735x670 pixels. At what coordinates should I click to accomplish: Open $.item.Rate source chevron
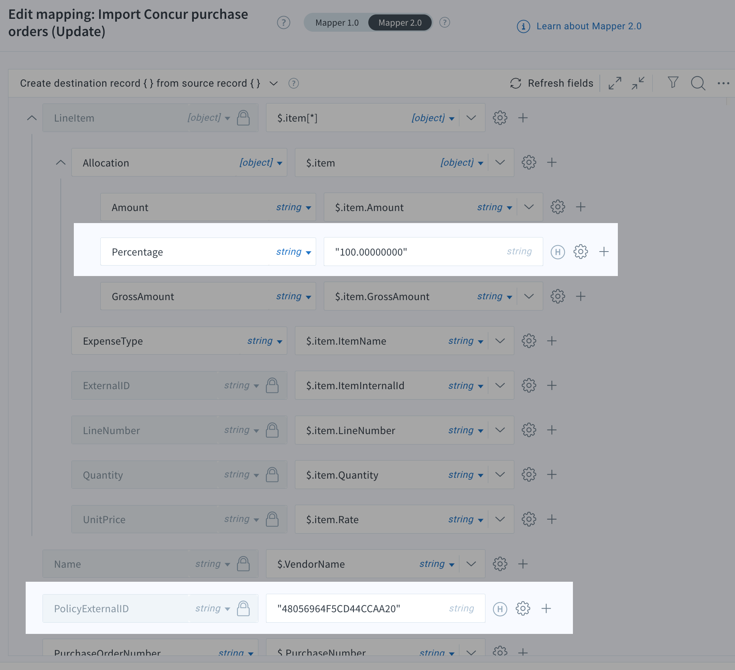[500, 519]
